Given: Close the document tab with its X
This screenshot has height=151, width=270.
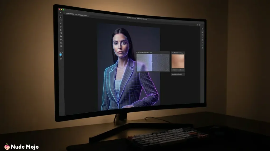Looking at the screenshot, I should [x=88, y=16].
